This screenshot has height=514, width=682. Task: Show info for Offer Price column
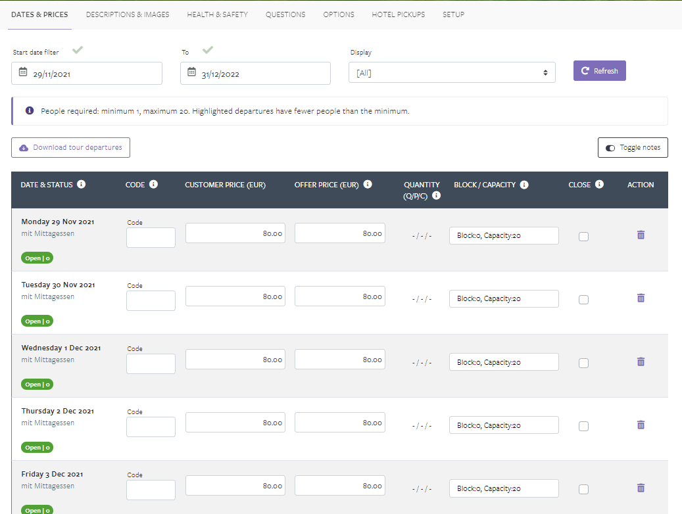368,184
